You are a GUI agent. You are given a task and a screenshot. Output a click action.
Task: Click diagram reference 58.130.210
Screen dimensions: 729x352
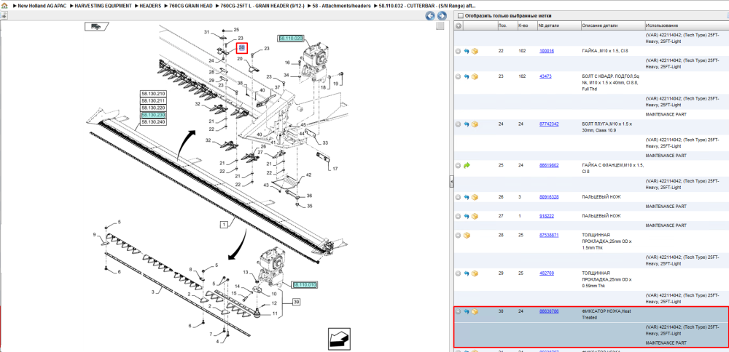coord(153,94)
